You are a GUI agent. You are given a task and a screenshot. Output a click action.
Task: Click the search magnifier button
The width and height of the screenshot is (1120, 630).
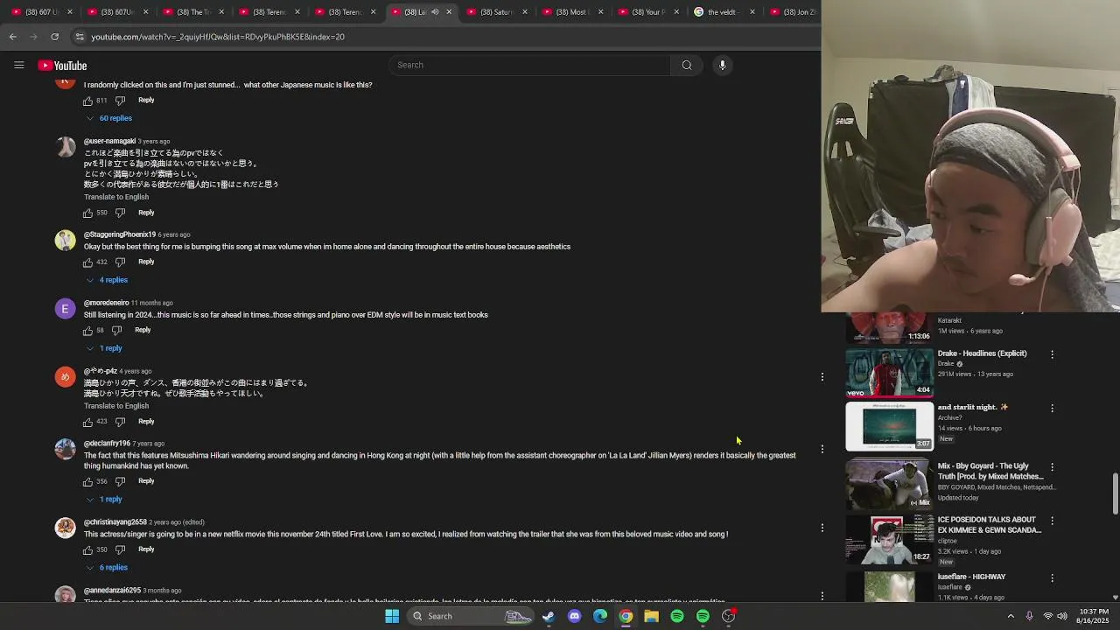pyautogui.click(x=687, y=65)
